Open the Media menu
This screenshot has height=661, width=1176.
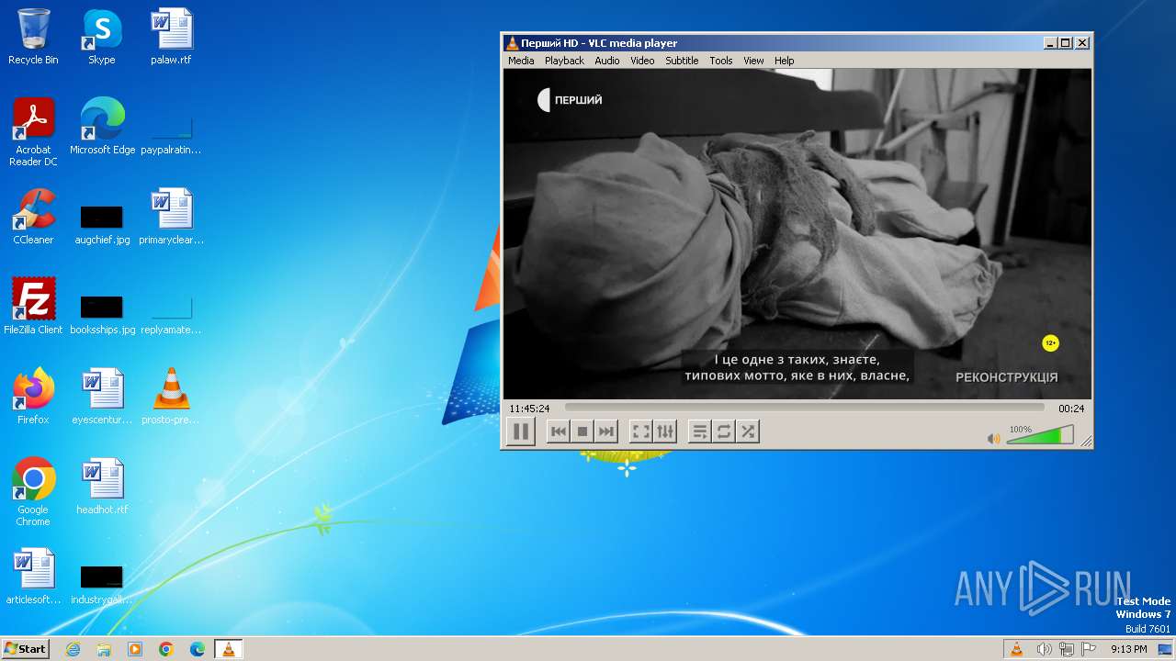(x=521, y=61)
